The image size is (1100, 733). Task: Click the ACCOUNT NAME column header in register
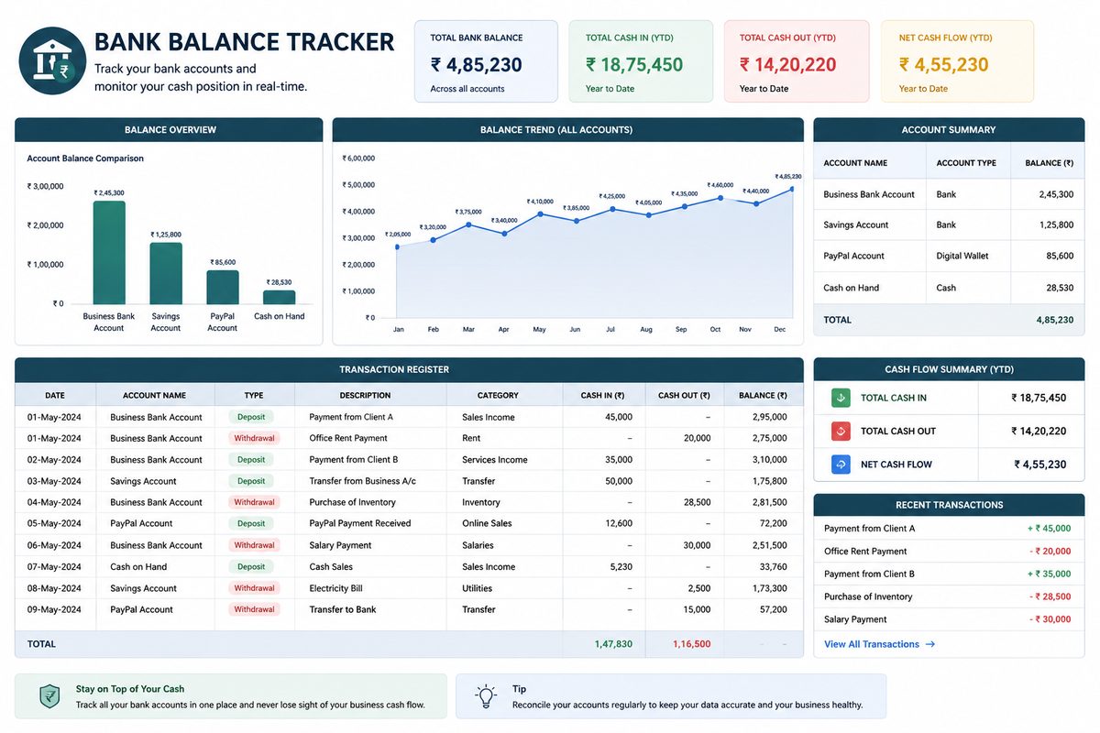pos(155,396)
